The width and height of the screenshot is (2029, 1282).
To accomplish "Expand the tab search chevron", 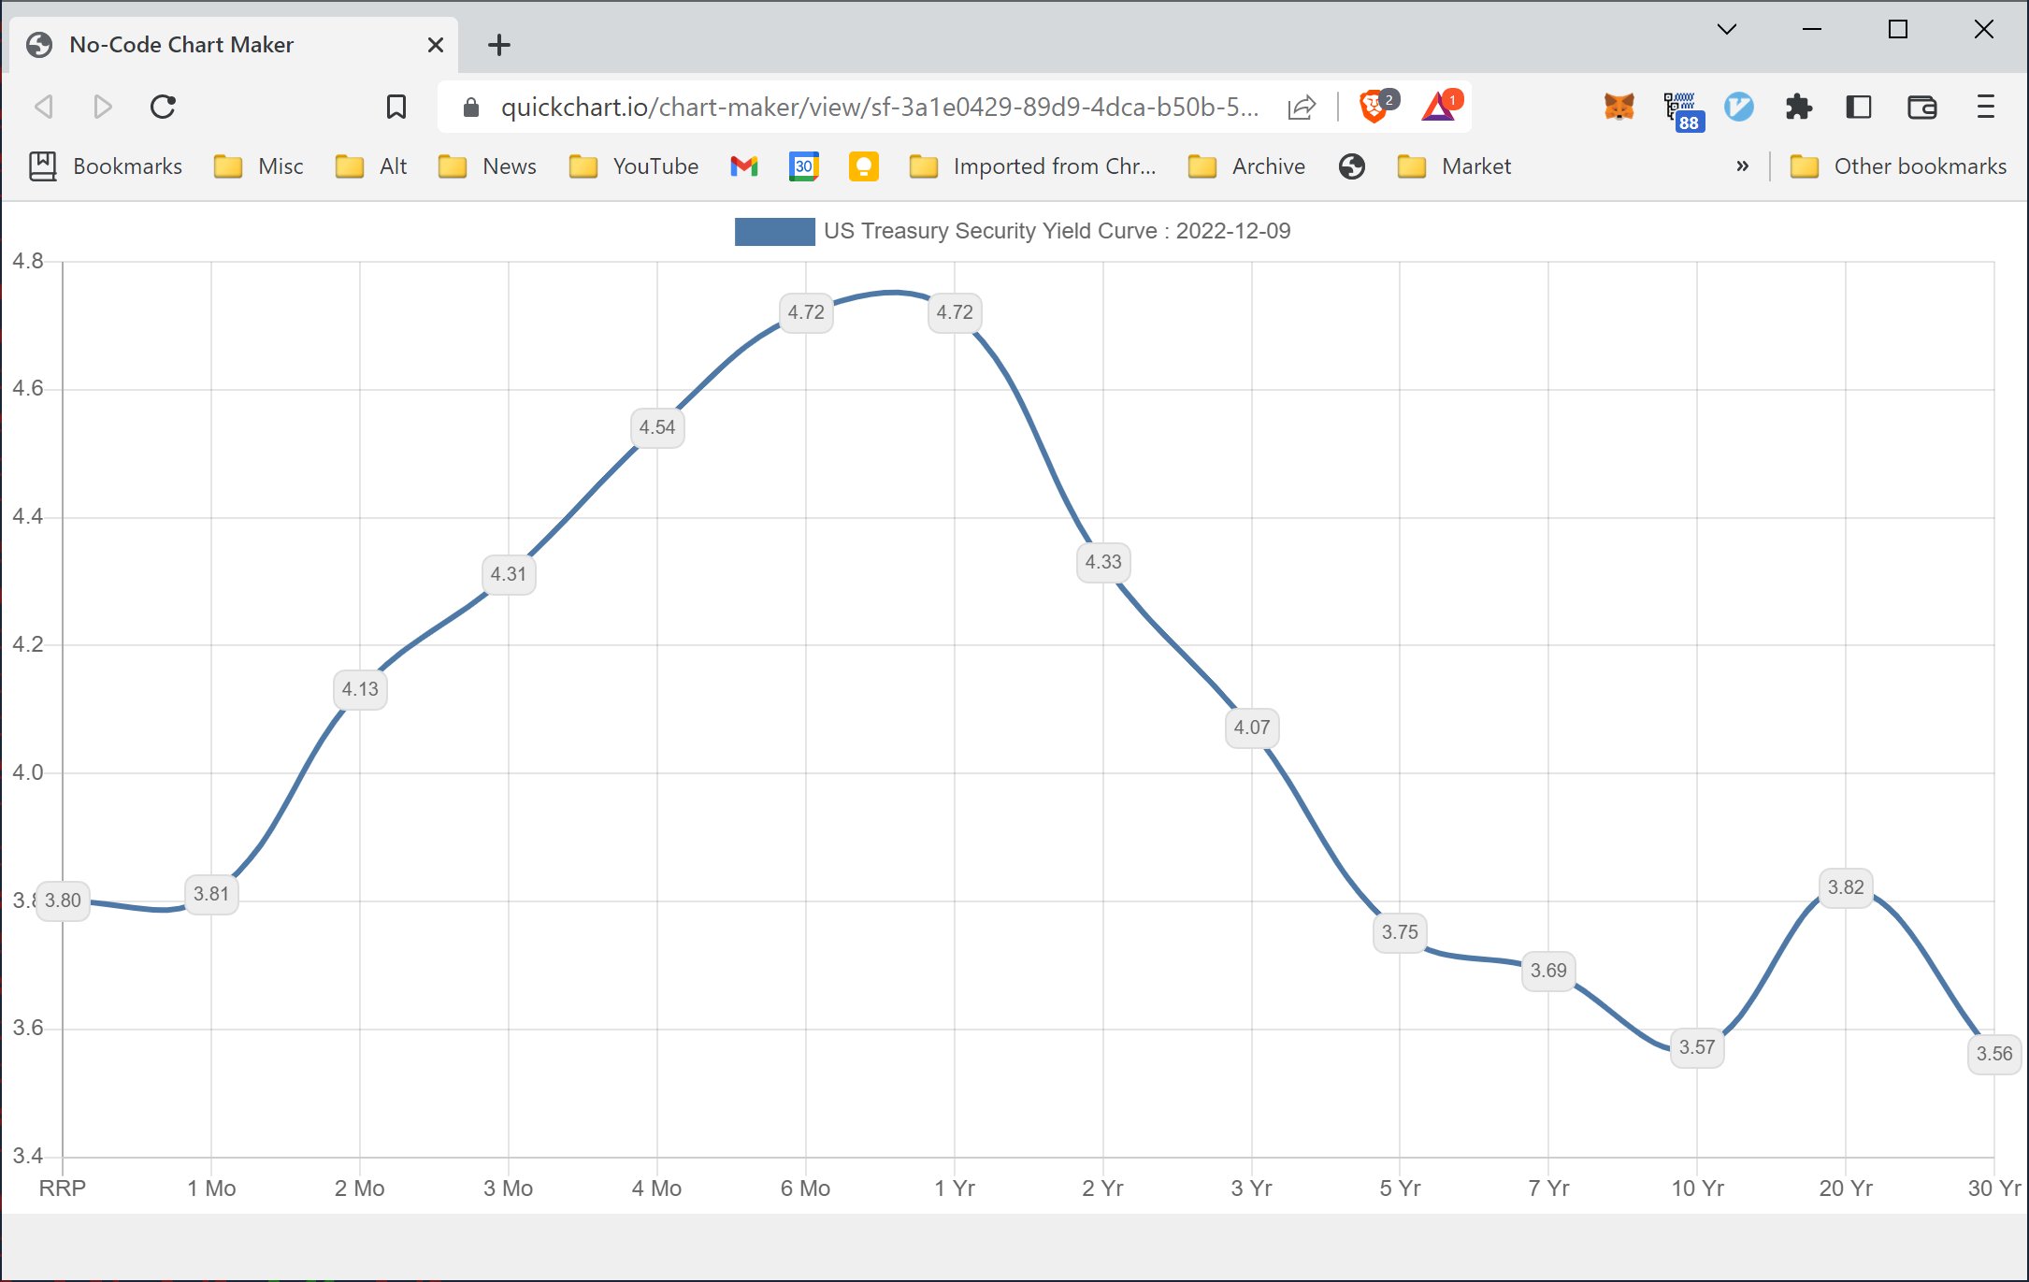I will click(x=1727, y=30).
